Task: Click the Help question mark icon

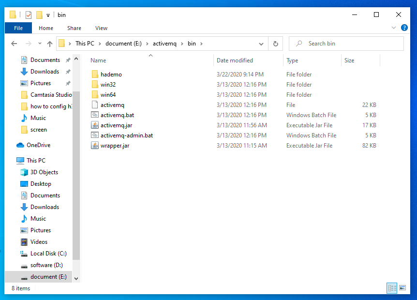Action: click(x=404, y=28)
